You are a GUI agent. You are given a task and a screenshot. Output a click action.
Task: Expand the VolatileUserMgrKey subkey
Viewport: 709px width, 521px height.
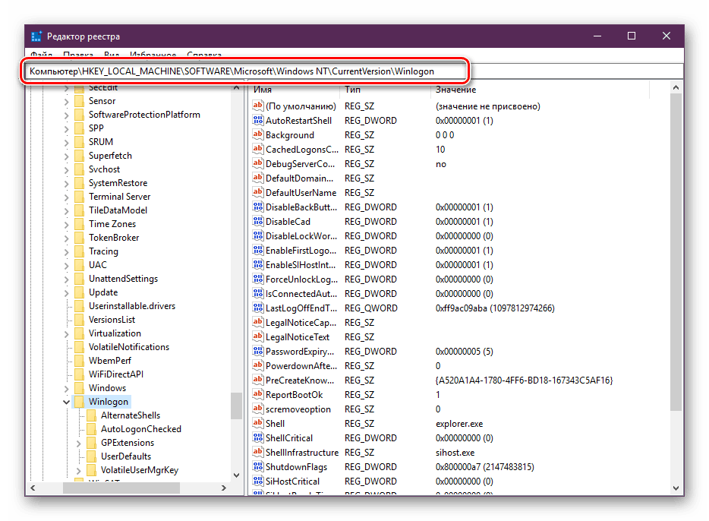(x=79, y=470)
